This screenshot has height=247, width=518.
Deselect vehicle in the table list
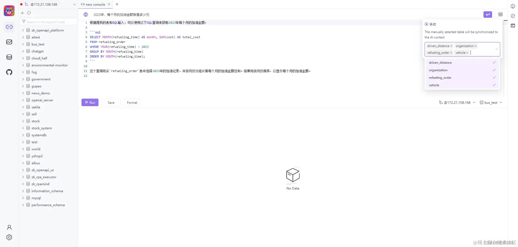pos(462,85)
